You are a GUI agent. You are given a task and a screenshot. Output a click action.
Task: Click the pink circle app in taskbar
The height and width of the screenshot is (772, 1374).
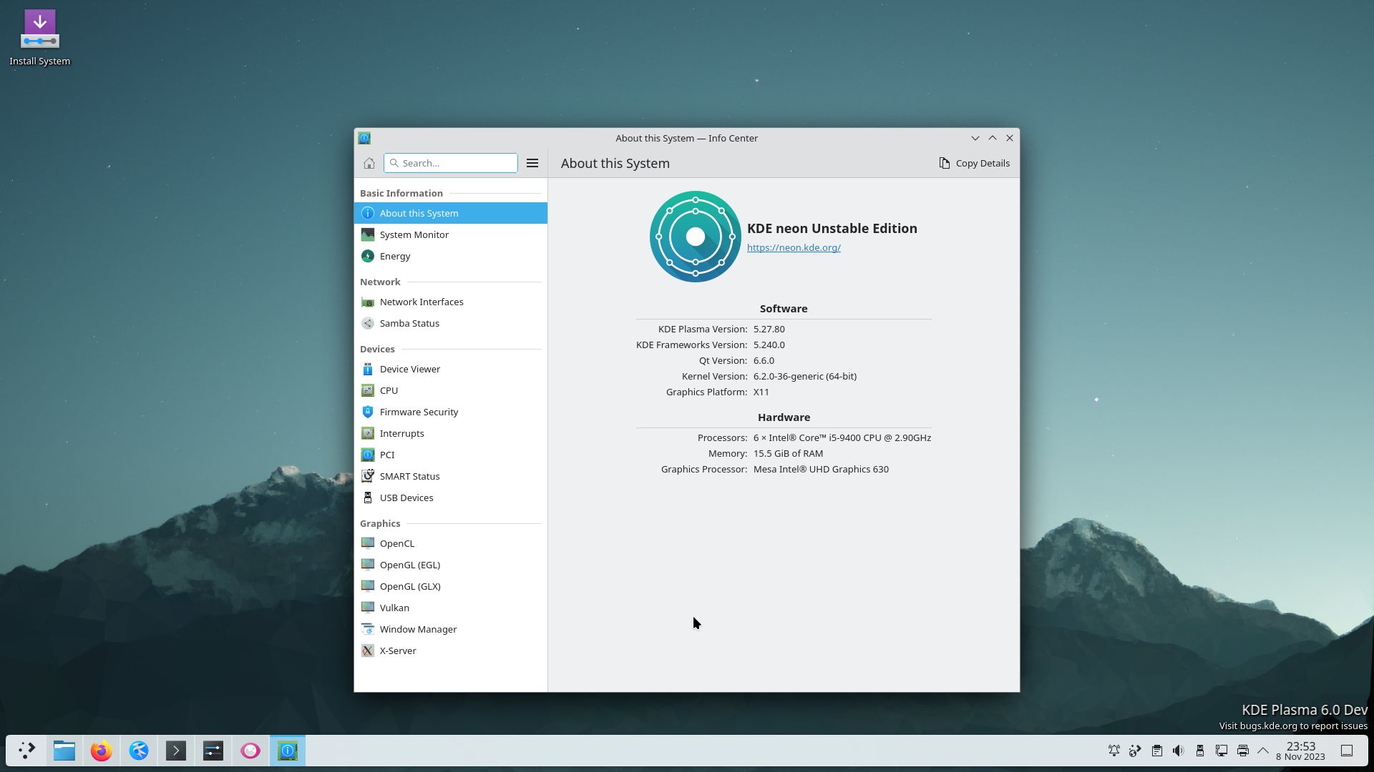(x=250, y=751)
